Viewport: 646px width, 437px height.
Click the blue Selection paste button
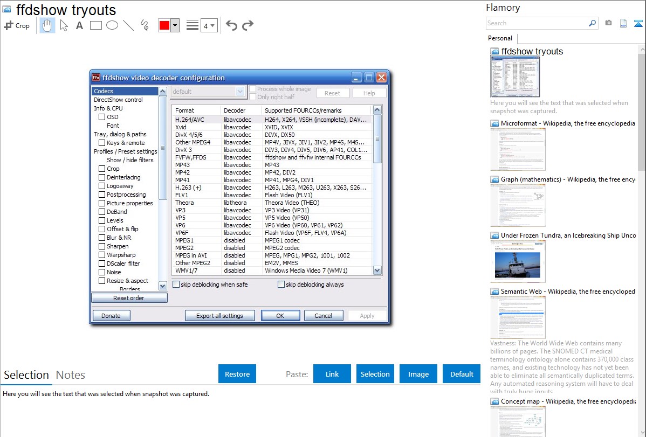click(375, 374)
